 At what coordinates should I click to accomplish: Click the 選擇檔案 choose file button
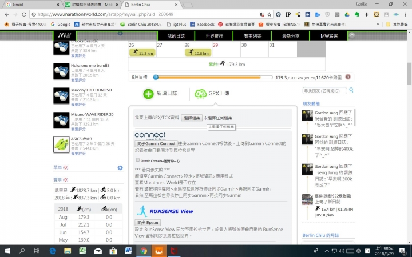coord(192,118)
